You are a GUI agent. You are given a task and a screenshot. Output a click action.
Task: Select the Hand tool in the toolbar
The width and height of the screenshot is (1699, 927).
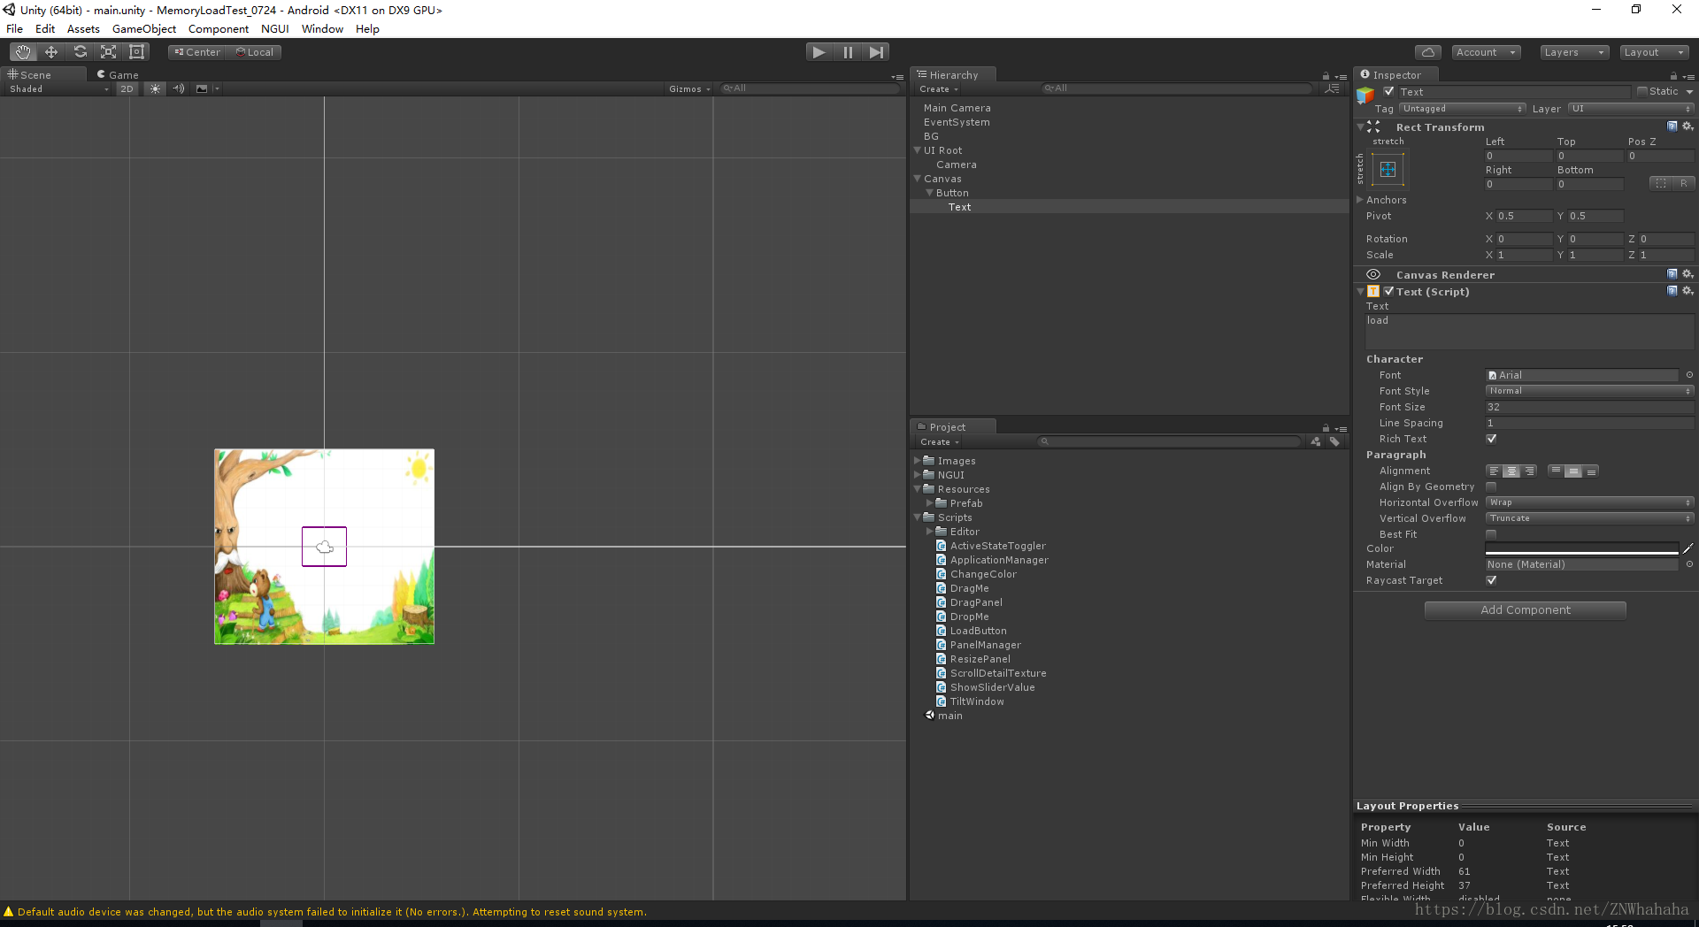23,52
